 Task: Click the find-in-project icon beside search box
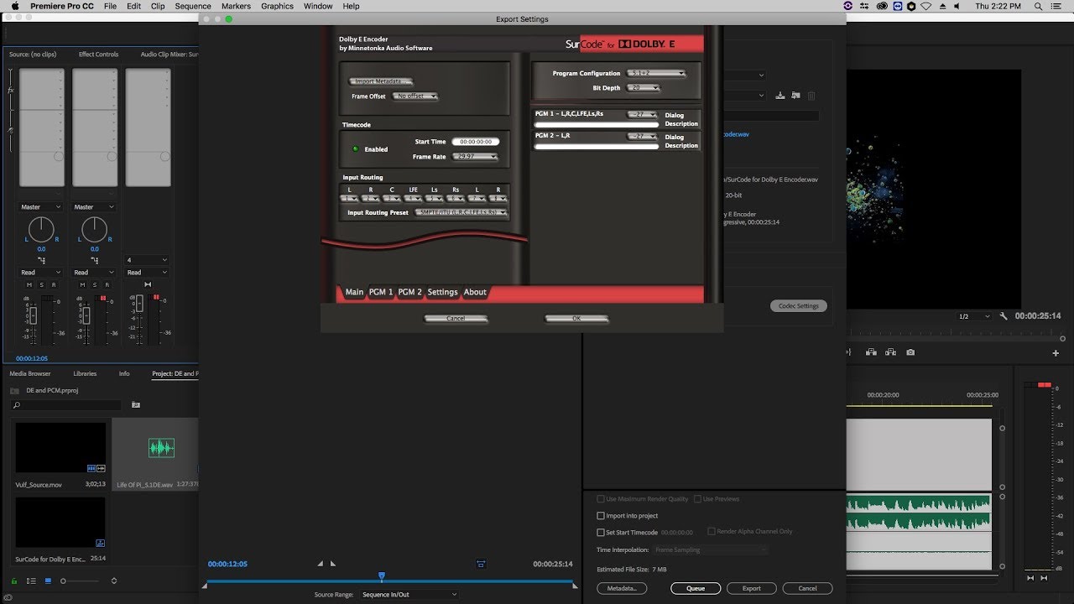point(136,405)
